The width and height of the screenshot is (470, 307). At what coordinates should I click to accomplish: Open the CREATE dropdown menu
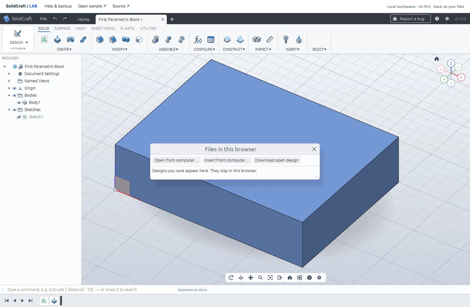click(x=64, y=49)
